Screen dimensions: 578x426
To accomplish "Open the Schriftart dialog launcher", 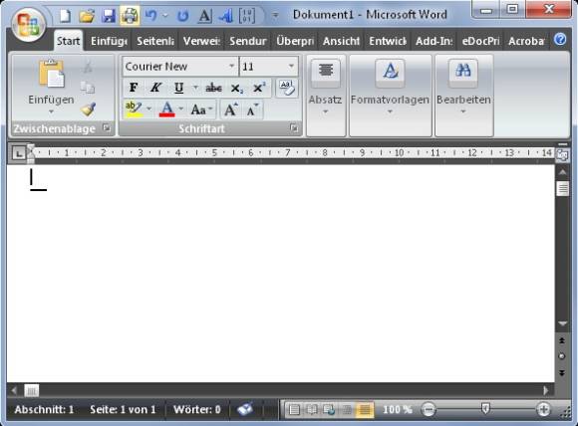I will point(294,128).
